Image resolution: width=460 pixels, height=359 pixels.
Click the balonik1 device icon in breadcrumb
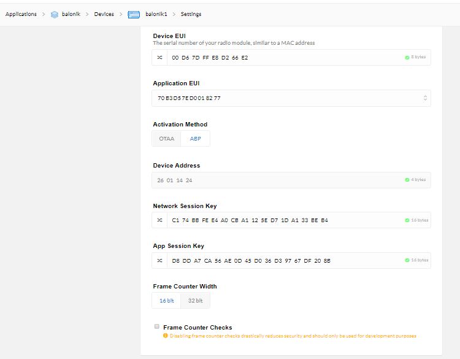[x=134, y=14]
